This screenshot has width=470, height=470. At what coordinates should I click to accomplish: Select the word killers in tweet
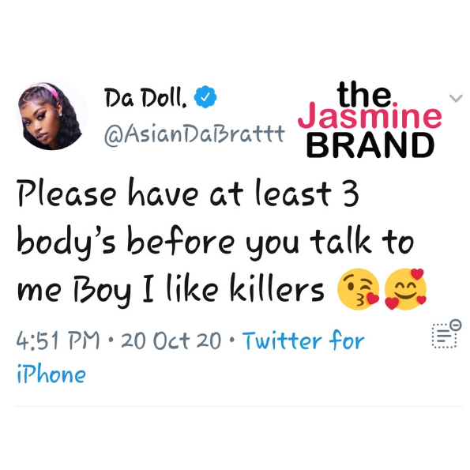[277, 288]
